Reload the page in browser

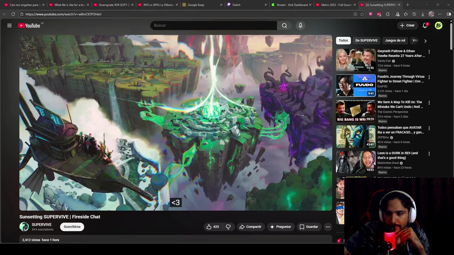click(x=13, y=14)
